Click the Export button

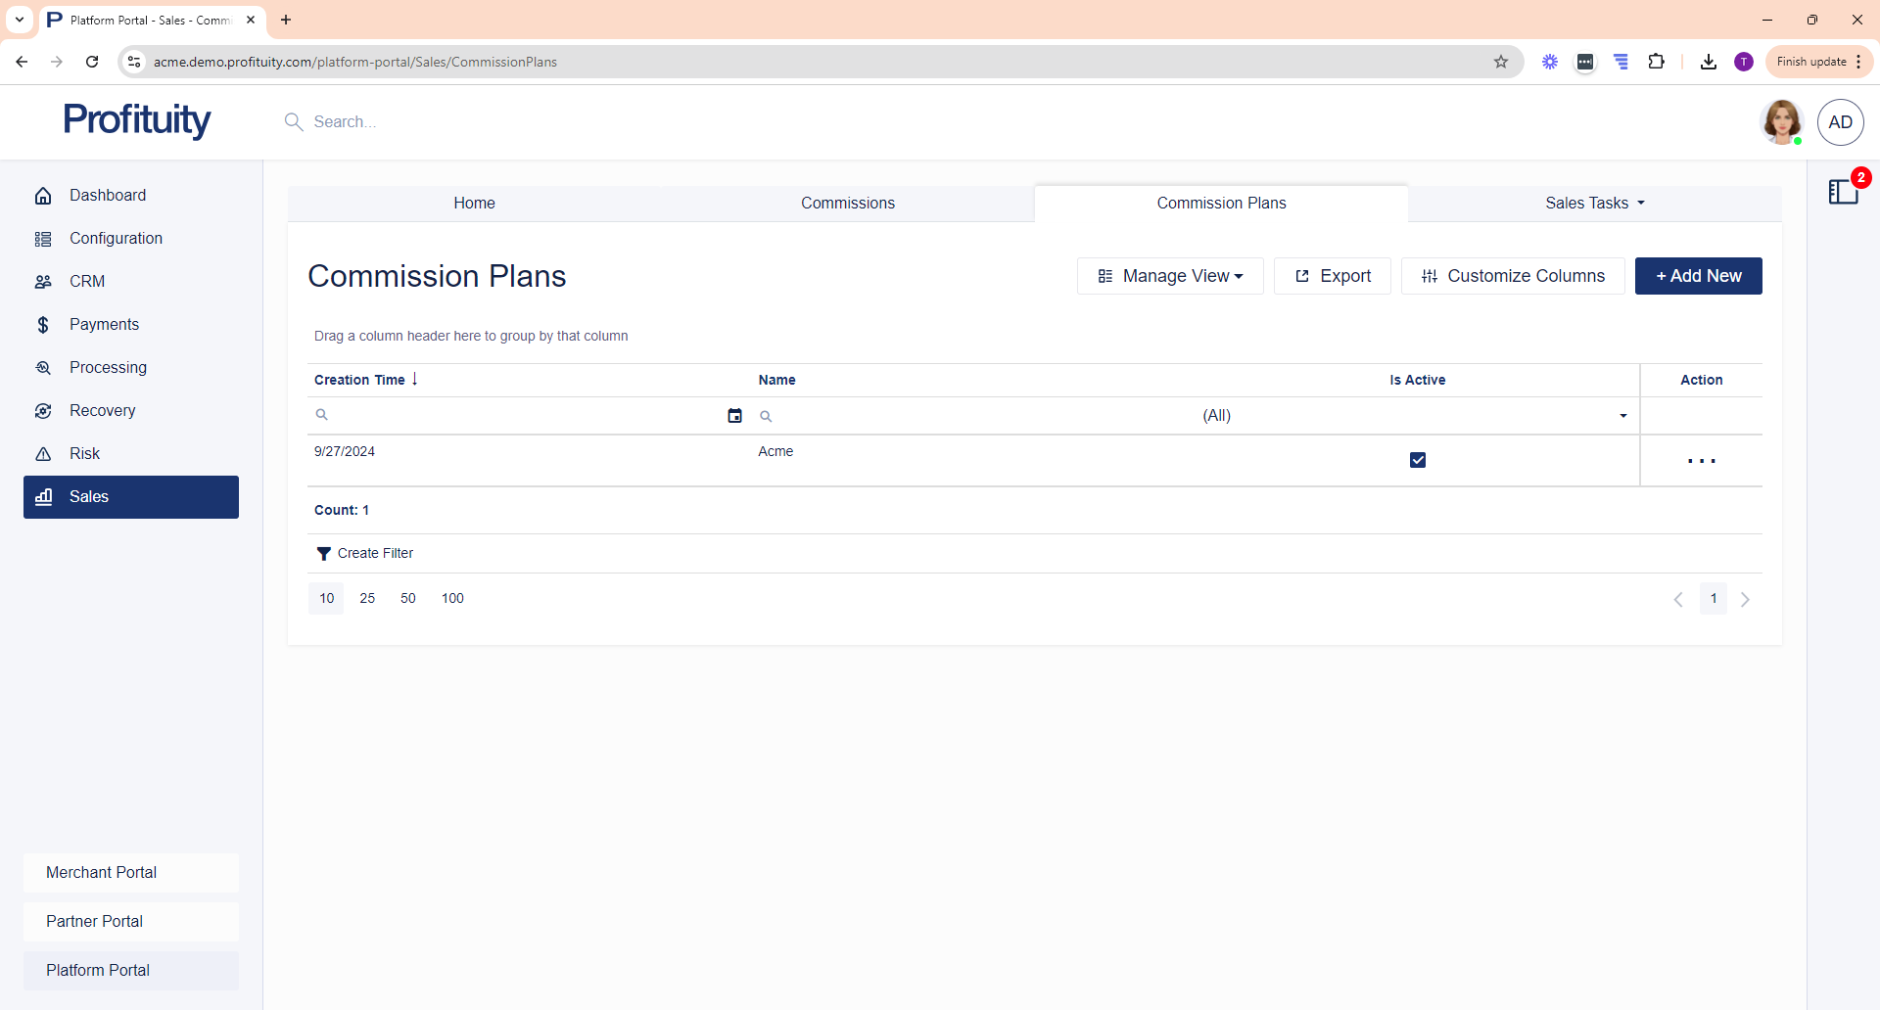(1332, 276)
